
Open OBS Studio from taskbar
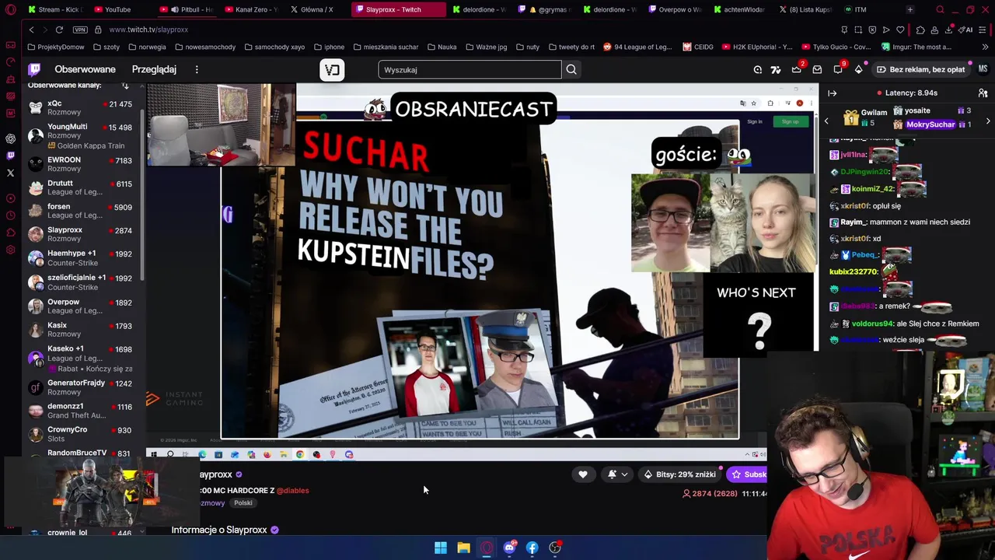(555, 548)
